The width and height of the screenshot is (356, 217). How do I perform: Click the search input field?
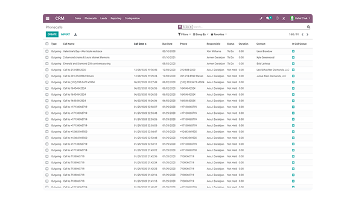pyautogui.click(x=249, y=27)
